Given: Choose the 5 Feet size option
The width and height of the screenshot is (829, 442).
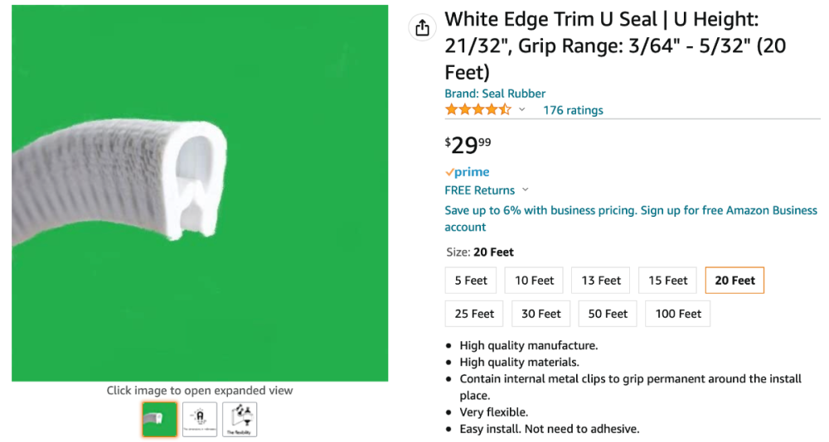Looking at the screenshot, I should coord(471,281).
